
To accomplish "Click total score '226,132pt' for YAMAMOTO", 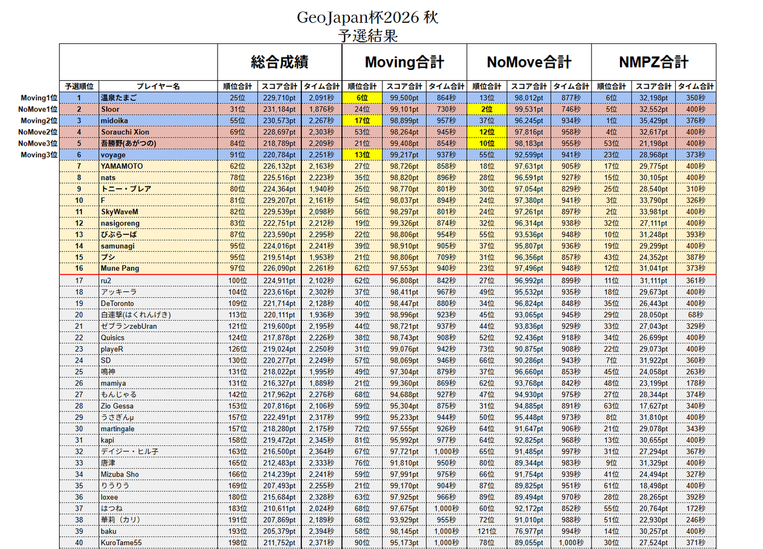I will [280, 166].
